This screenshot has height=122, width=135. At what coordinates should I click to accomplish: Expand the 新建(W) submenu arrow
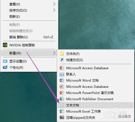pos(54,53)
